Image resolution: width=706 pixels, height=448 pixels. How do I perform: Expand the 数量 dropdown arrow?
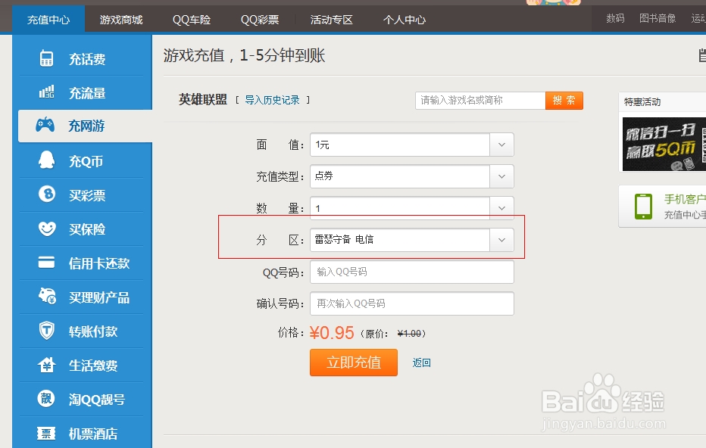[x=501, y=208]
